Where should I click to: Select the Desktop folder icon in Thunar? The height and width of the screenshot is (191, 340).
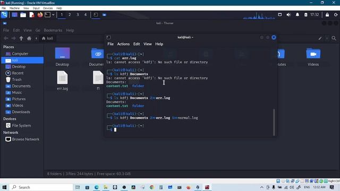(63, 53)
